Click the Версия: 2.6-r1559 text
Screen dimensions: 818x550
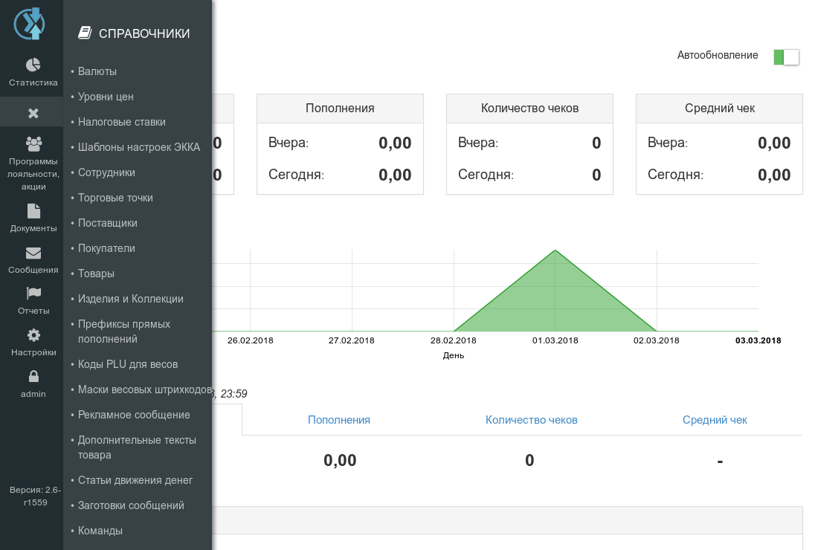point(35,496)
